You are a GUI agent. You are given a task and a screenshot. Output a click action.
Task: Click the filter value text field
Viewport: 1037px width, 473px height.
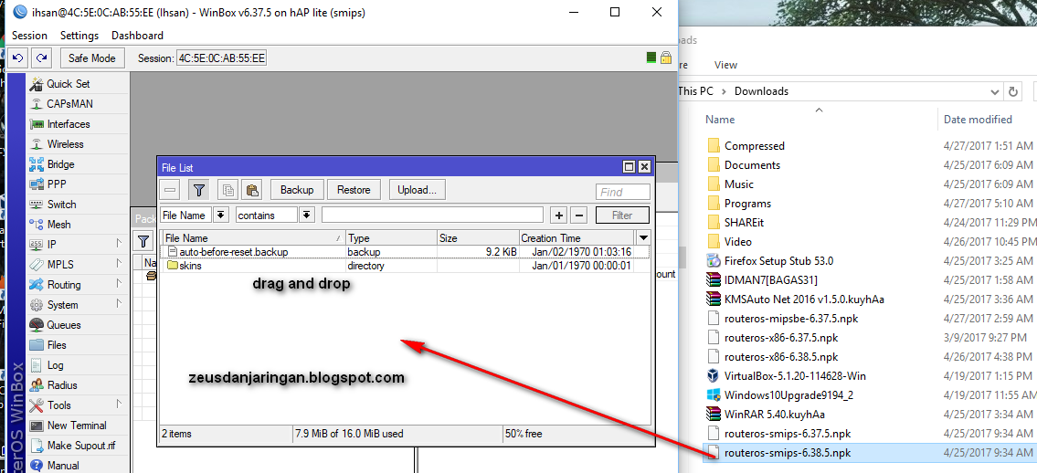432,215
